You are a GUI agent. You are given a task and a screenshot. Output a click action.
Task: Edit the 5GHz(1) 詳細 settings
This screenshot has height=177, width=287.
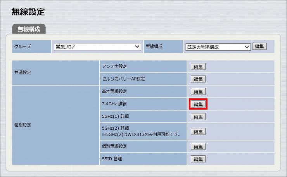tap(198, 117)
